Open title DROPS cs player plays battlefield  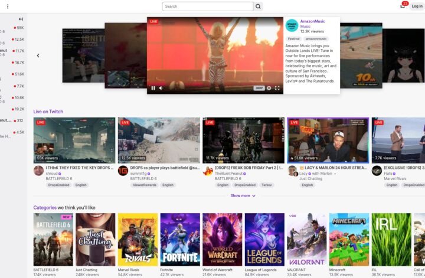(165, 168)
